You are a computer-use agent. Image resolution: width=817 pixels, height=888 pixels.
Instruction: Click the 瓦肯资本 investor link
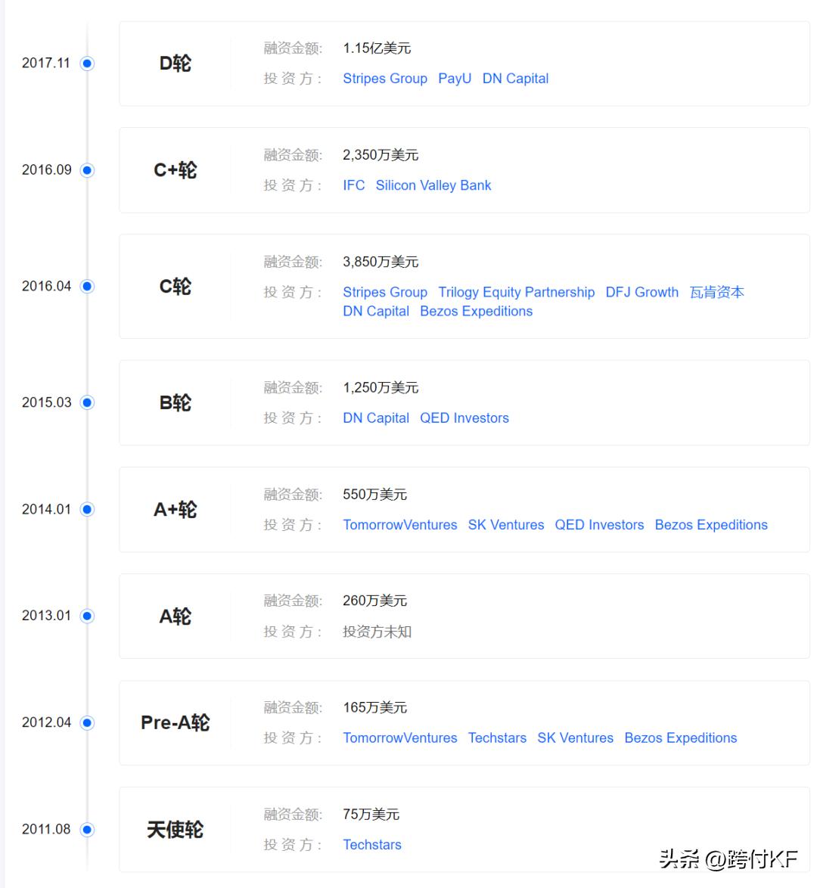click(x=716, y=292)
